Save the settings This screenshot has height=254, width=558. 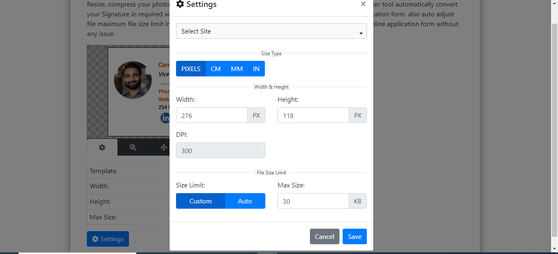click(x=354, y=237)
